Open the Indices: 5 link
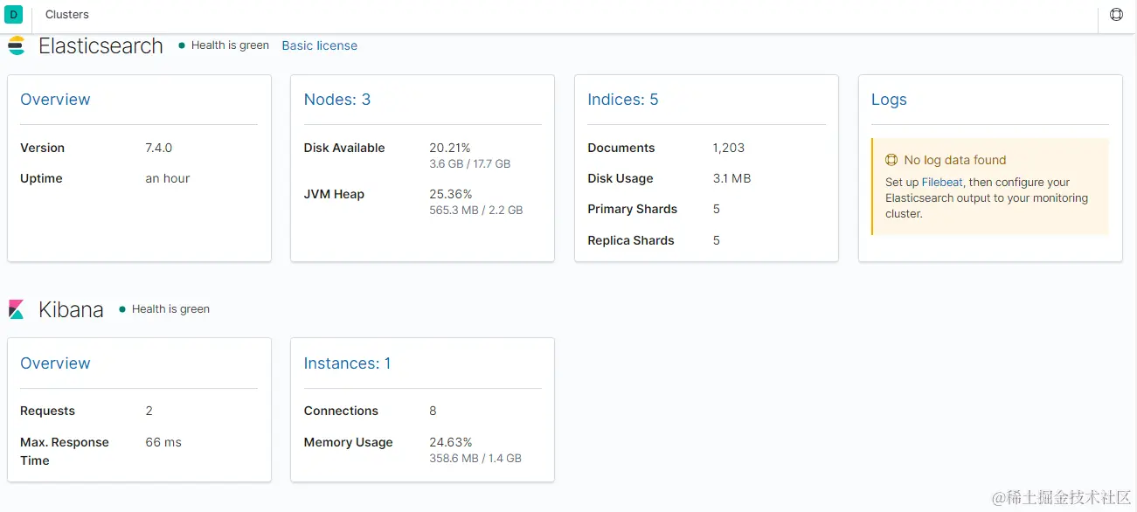 click(x=622, y=100)
